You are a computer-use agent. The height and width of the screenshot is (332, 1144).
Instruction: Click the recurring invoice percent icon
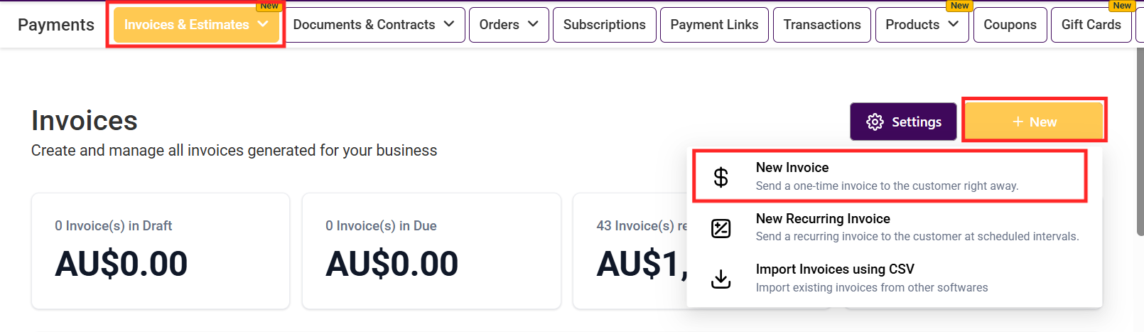pos(721,228)
